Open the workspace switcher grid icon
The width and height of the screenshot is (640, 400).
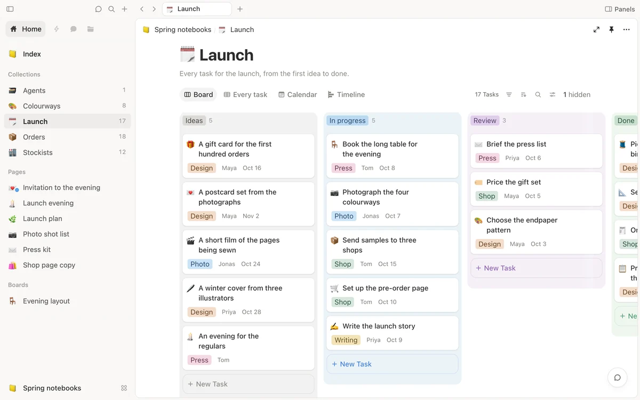pos(124,388)
